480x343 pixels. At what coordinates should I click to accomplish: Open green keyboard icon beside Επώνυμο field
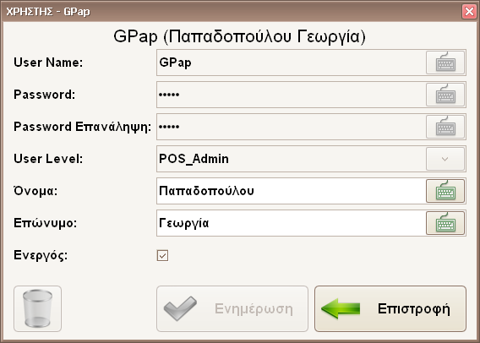pyautogui.click(x=445, y=223)
